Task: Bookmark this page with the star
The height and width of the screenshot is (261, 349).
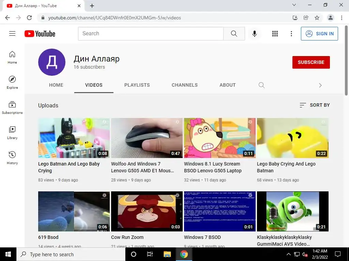Action: [317, 18]
